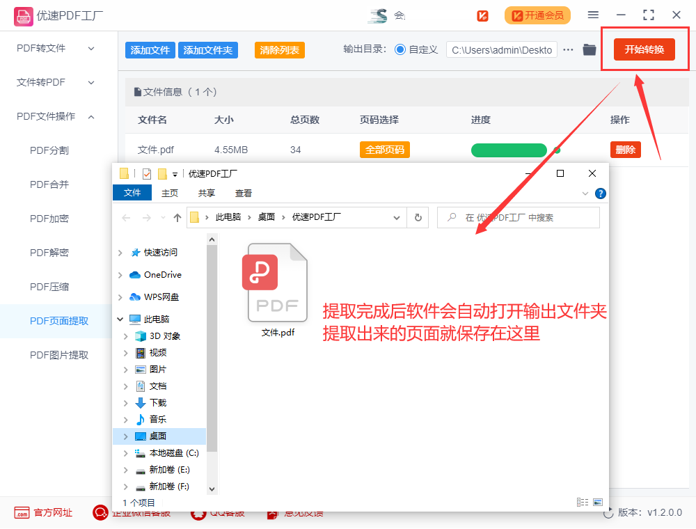The height and width of the screenshot is (529, 696).
Task: Open address bar history dropdown
Action: click(397, 218)
